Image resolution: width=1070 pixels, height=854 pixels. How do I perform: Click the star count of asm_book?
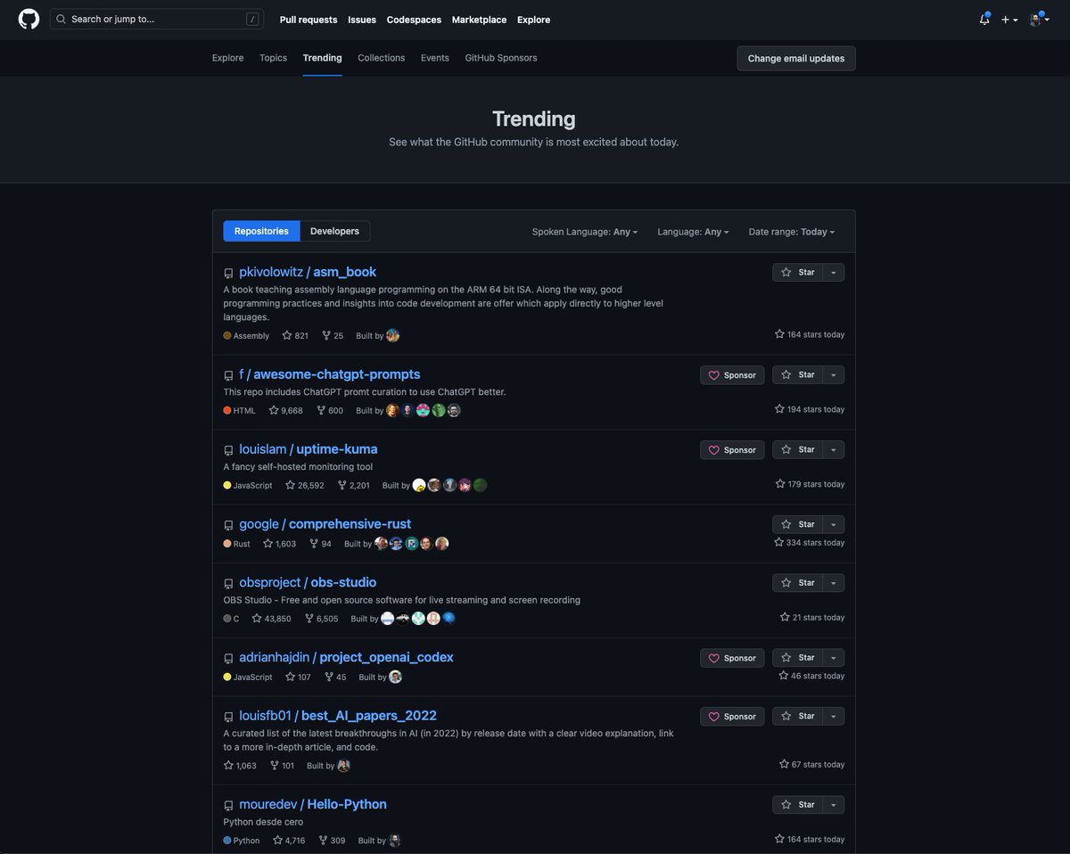pyautogui.click(x=295, y=336)
